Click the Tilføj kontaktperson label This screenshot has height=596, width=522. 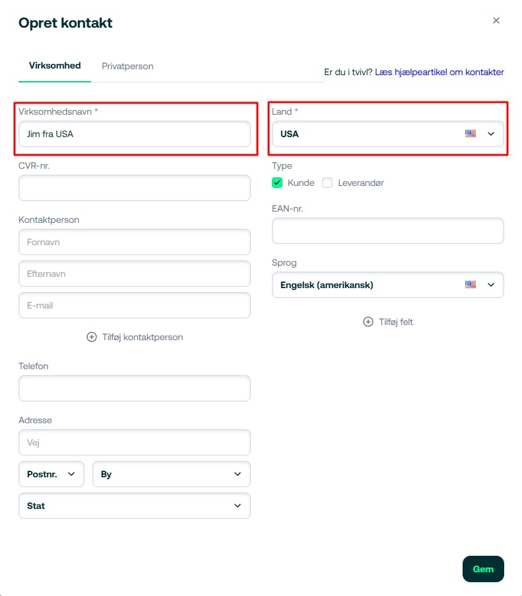(143, 337)
